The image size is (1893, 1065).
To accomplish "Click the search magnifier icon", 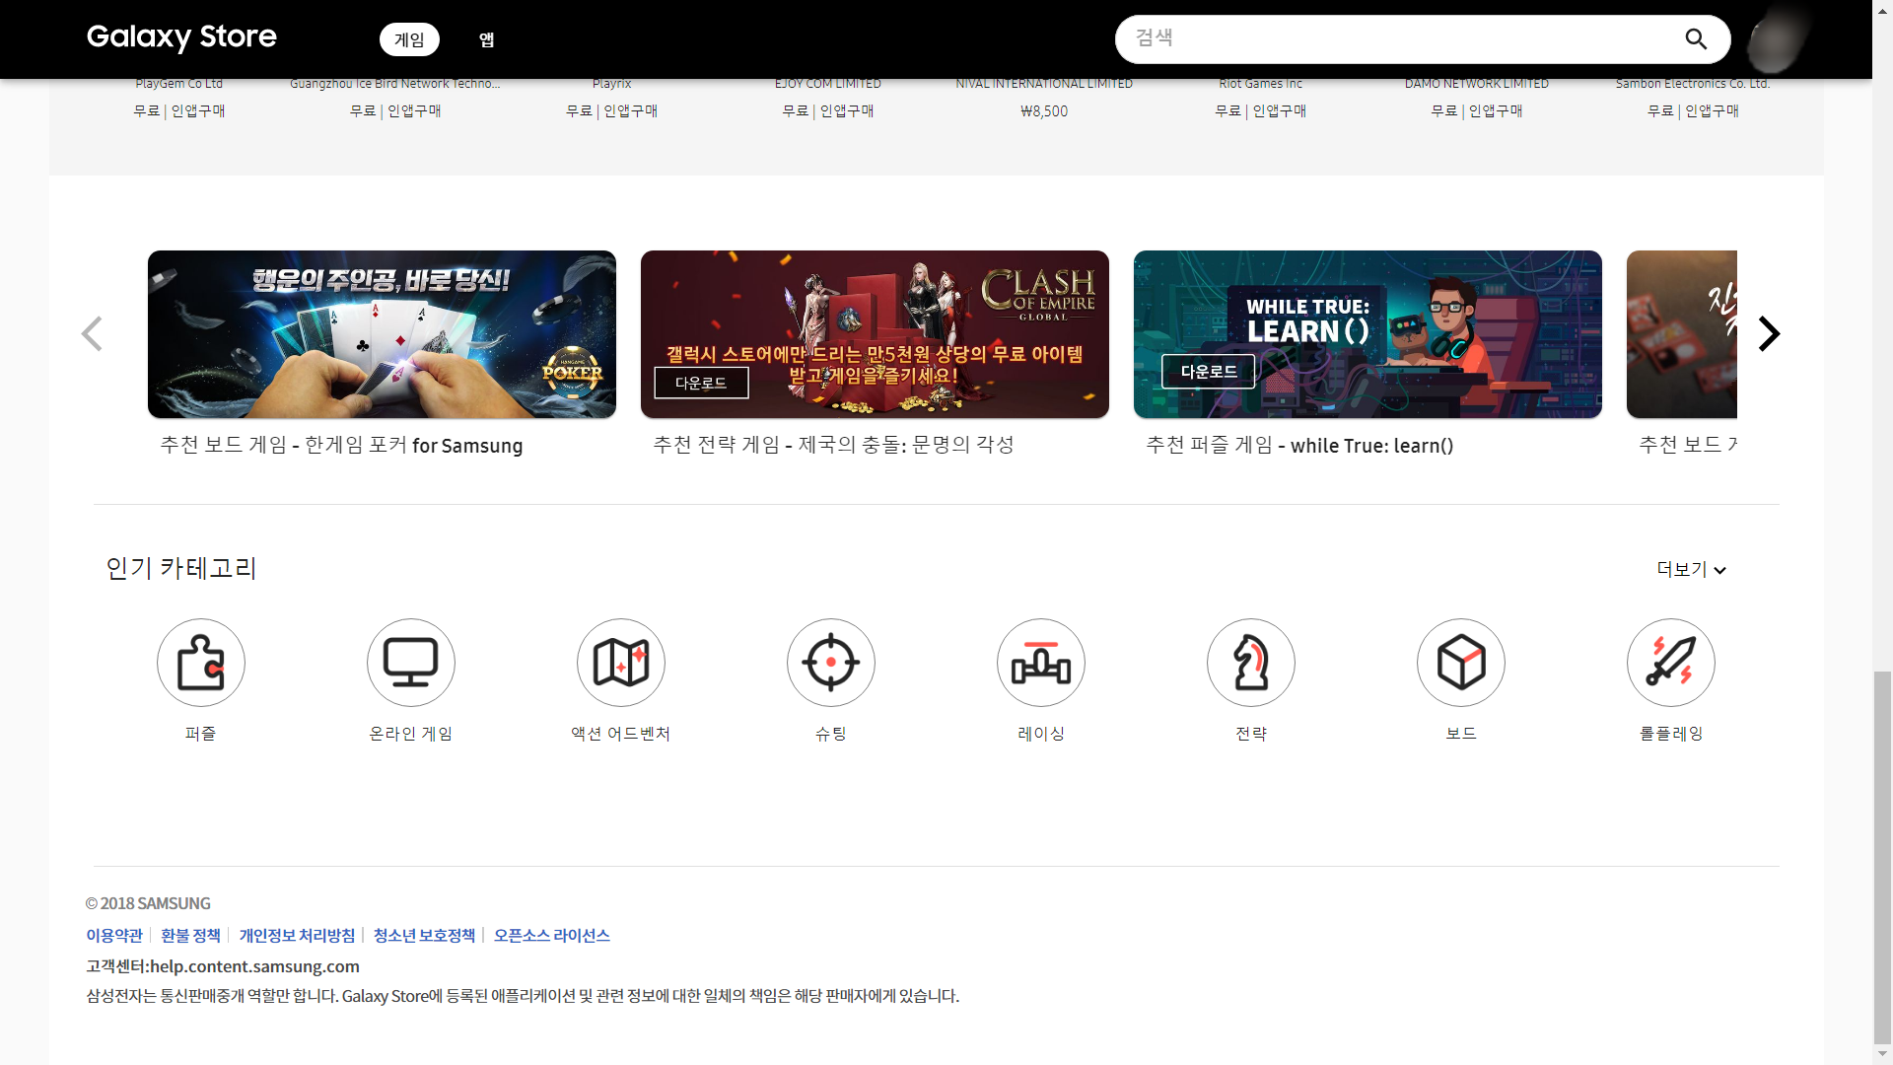I will point(1696,39).
